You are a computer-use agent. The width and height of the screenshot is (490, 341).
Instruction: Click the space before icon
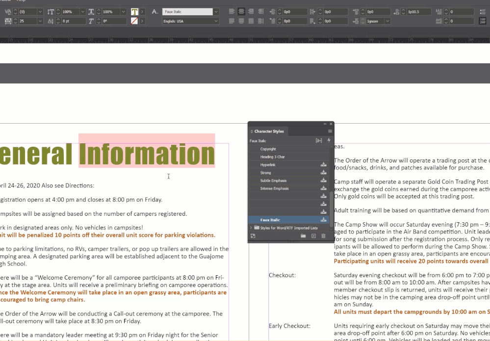pyautogui.click(x=356, y=12)
